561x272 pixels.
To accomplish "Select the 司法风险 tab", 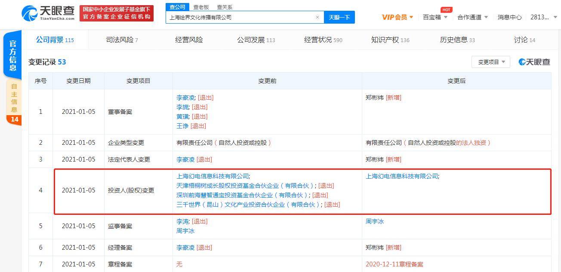I will (122, 40).
